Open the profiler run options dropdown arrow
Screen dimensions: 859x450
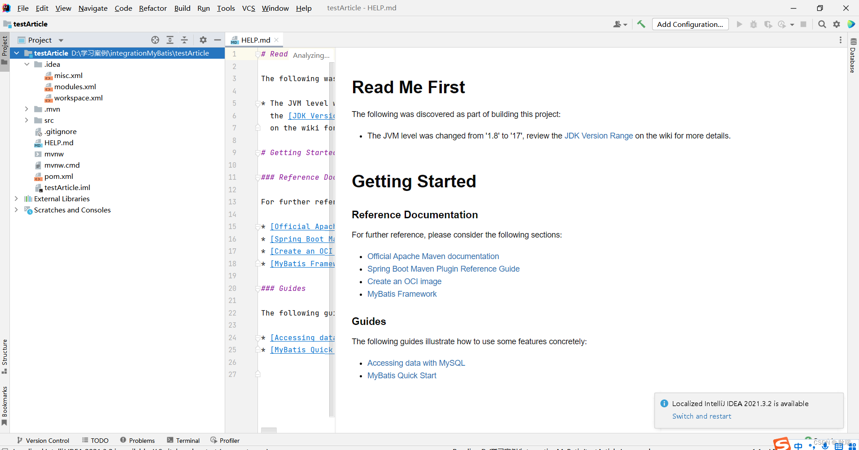tap(792, 25)
